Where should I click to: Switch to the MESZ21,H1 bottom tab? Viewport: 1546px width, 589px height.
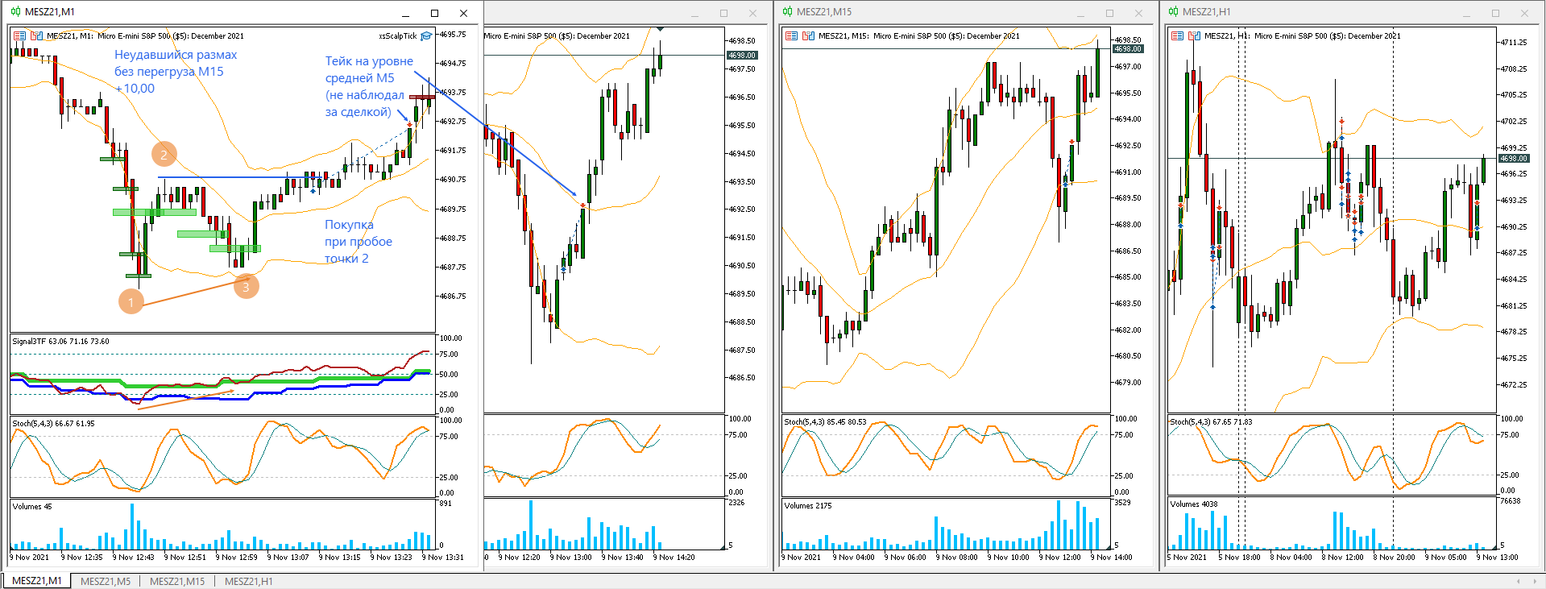tap(248, 581)
